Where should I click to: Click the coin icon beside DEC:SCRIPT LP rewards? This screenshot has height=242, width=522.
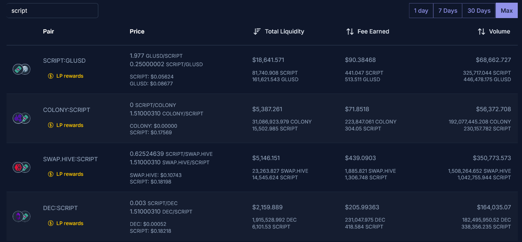(x=51, y=224)
